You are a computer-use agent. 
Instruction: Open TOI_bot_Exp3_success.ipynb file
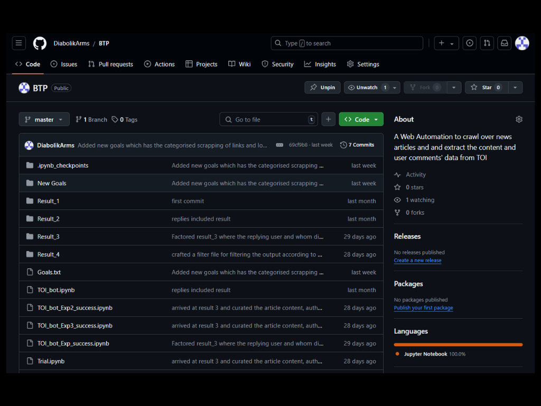click(x=75, y=326)
